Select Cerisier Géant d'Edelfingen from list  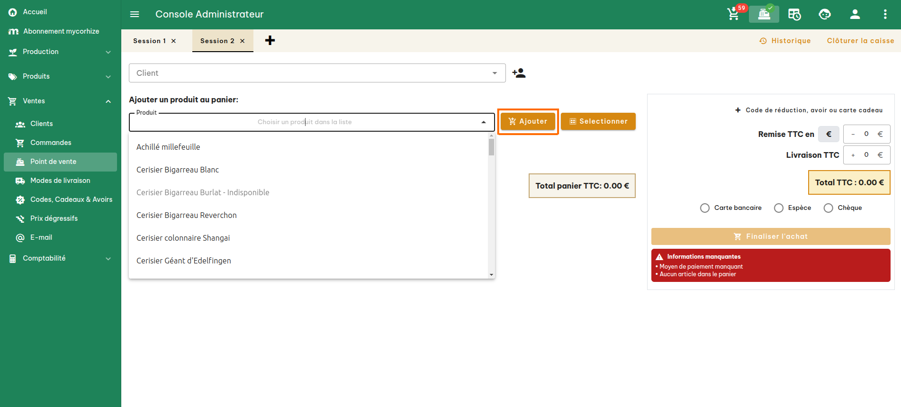tap(308, 261)
